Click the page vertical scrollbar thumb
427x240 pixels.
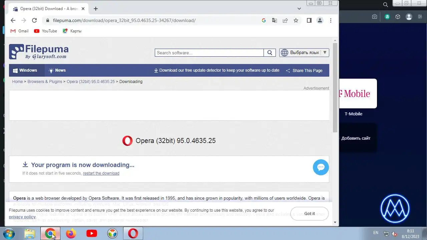(x=335, y=87)
